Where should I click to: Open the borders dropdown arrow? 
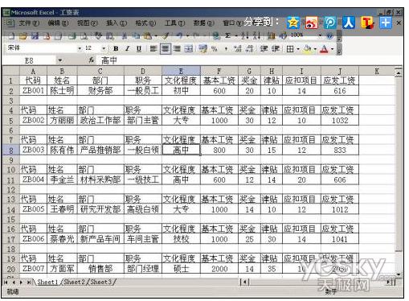(298, 49)
